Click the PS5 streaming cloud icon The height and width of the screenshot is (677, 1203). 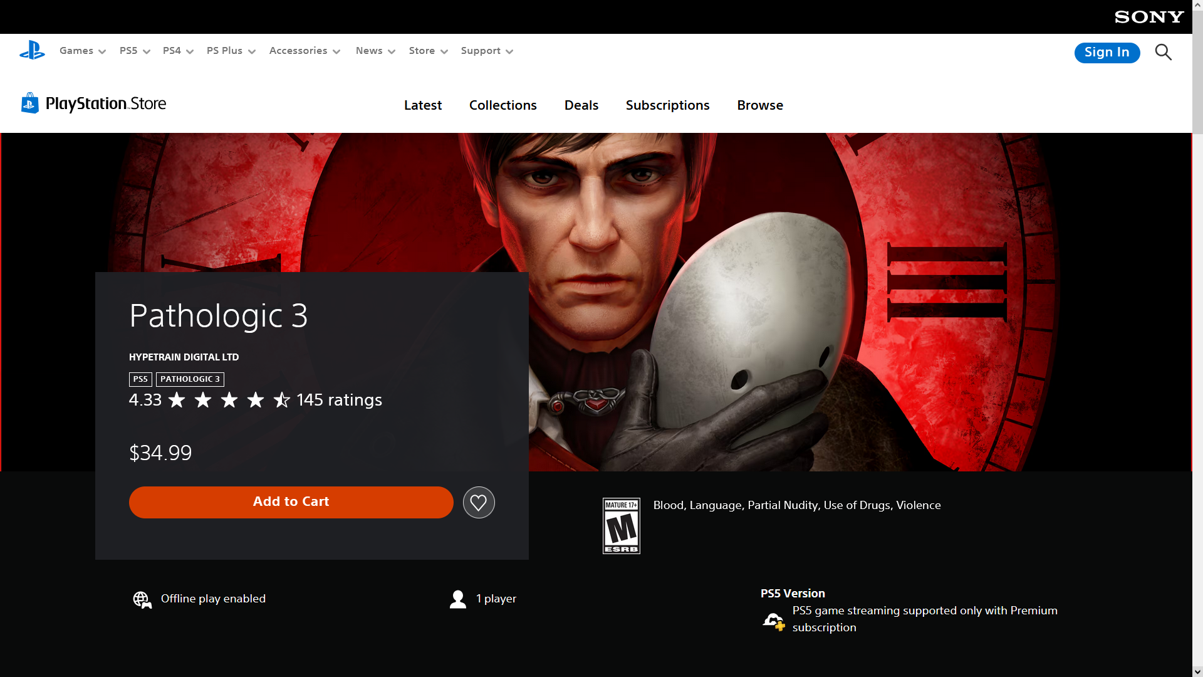(774, 621)
